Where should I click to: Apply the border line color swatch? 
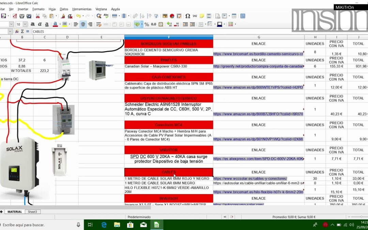coord(220,24)
